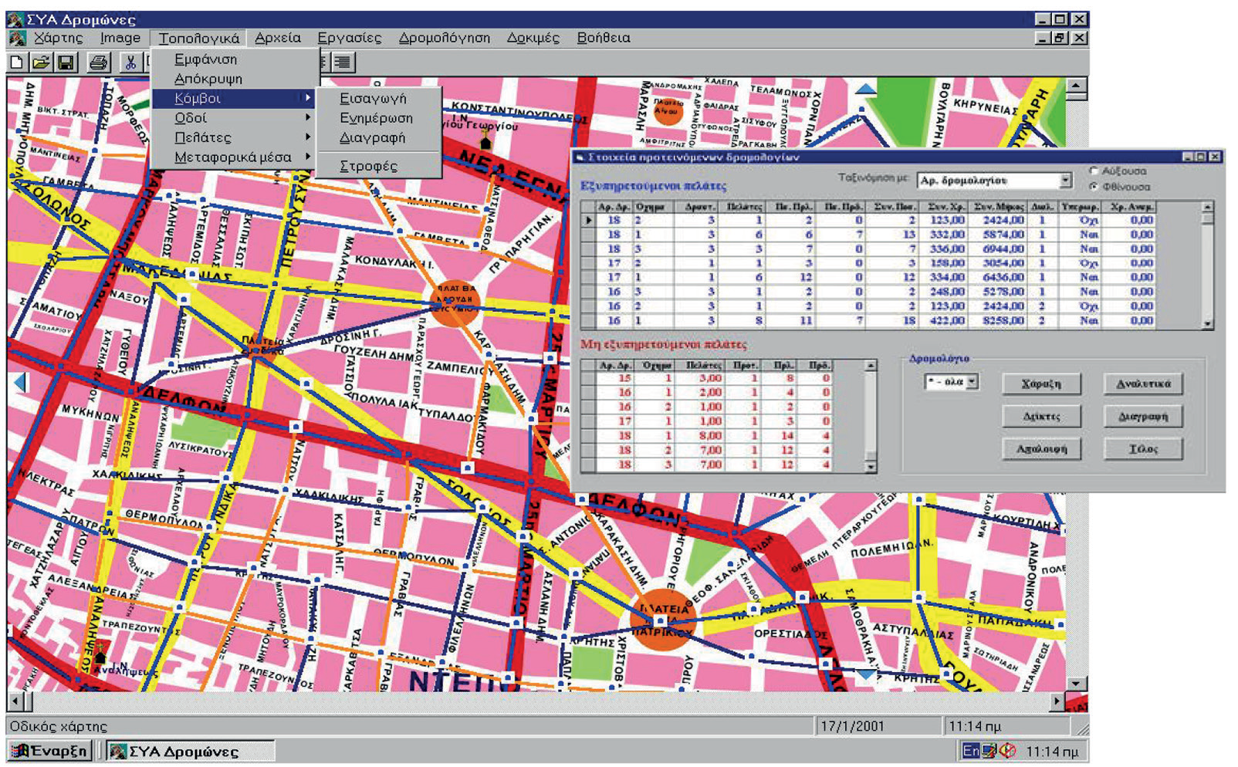Click the right-align text toolbar icon
The image size is (1238, 767).
[343, 63]
